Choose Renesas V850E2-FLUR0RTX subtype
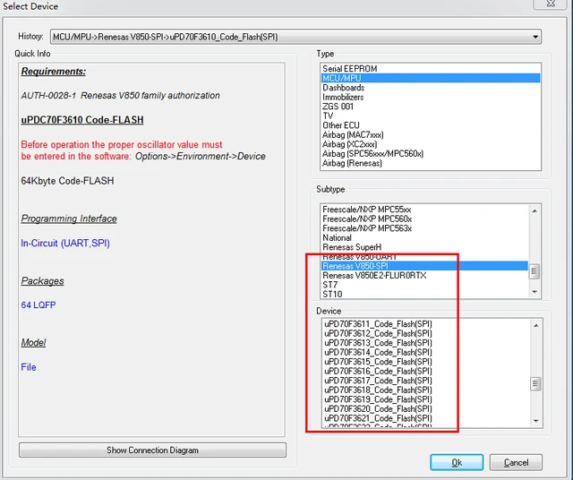 click(x=424, y=276)
